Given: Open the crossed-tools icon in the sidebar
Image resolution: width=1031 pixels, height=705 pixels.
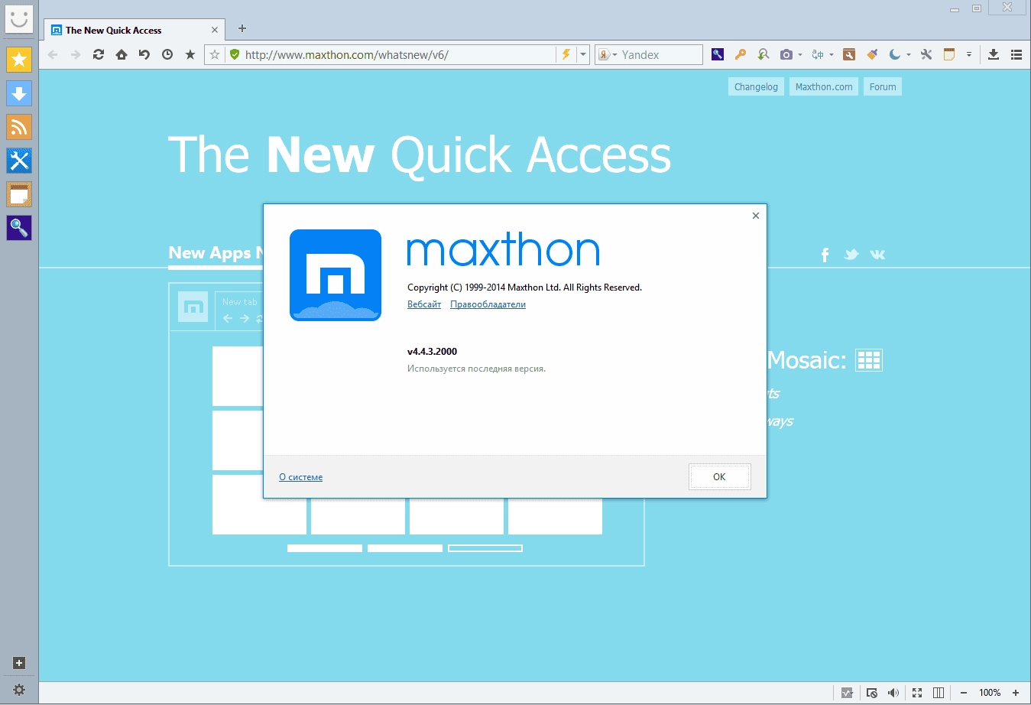Looking at the screenshot, I should (x=19, y=161).
